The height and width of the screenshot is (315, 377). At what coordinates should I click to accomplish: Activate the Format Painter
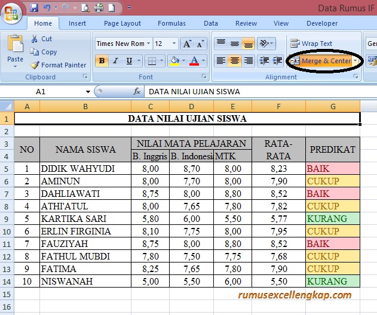pyautogui.click(x=58, y=65)
